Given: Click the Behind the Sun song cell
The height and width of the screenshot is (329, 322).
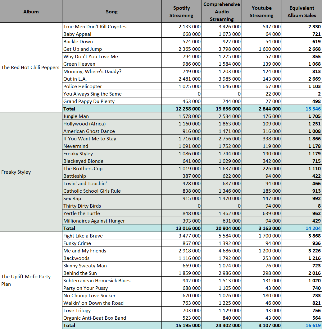Looking at the screenshot, I should (112, 273).
